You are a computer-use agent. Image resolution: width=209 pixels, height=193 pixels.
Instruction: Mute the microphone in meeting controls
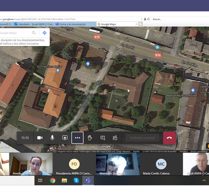tap(52, 138)
